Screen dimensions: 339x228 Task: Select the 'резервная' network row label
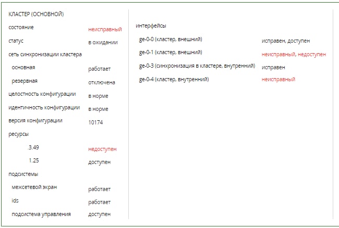tap(25, 81)
